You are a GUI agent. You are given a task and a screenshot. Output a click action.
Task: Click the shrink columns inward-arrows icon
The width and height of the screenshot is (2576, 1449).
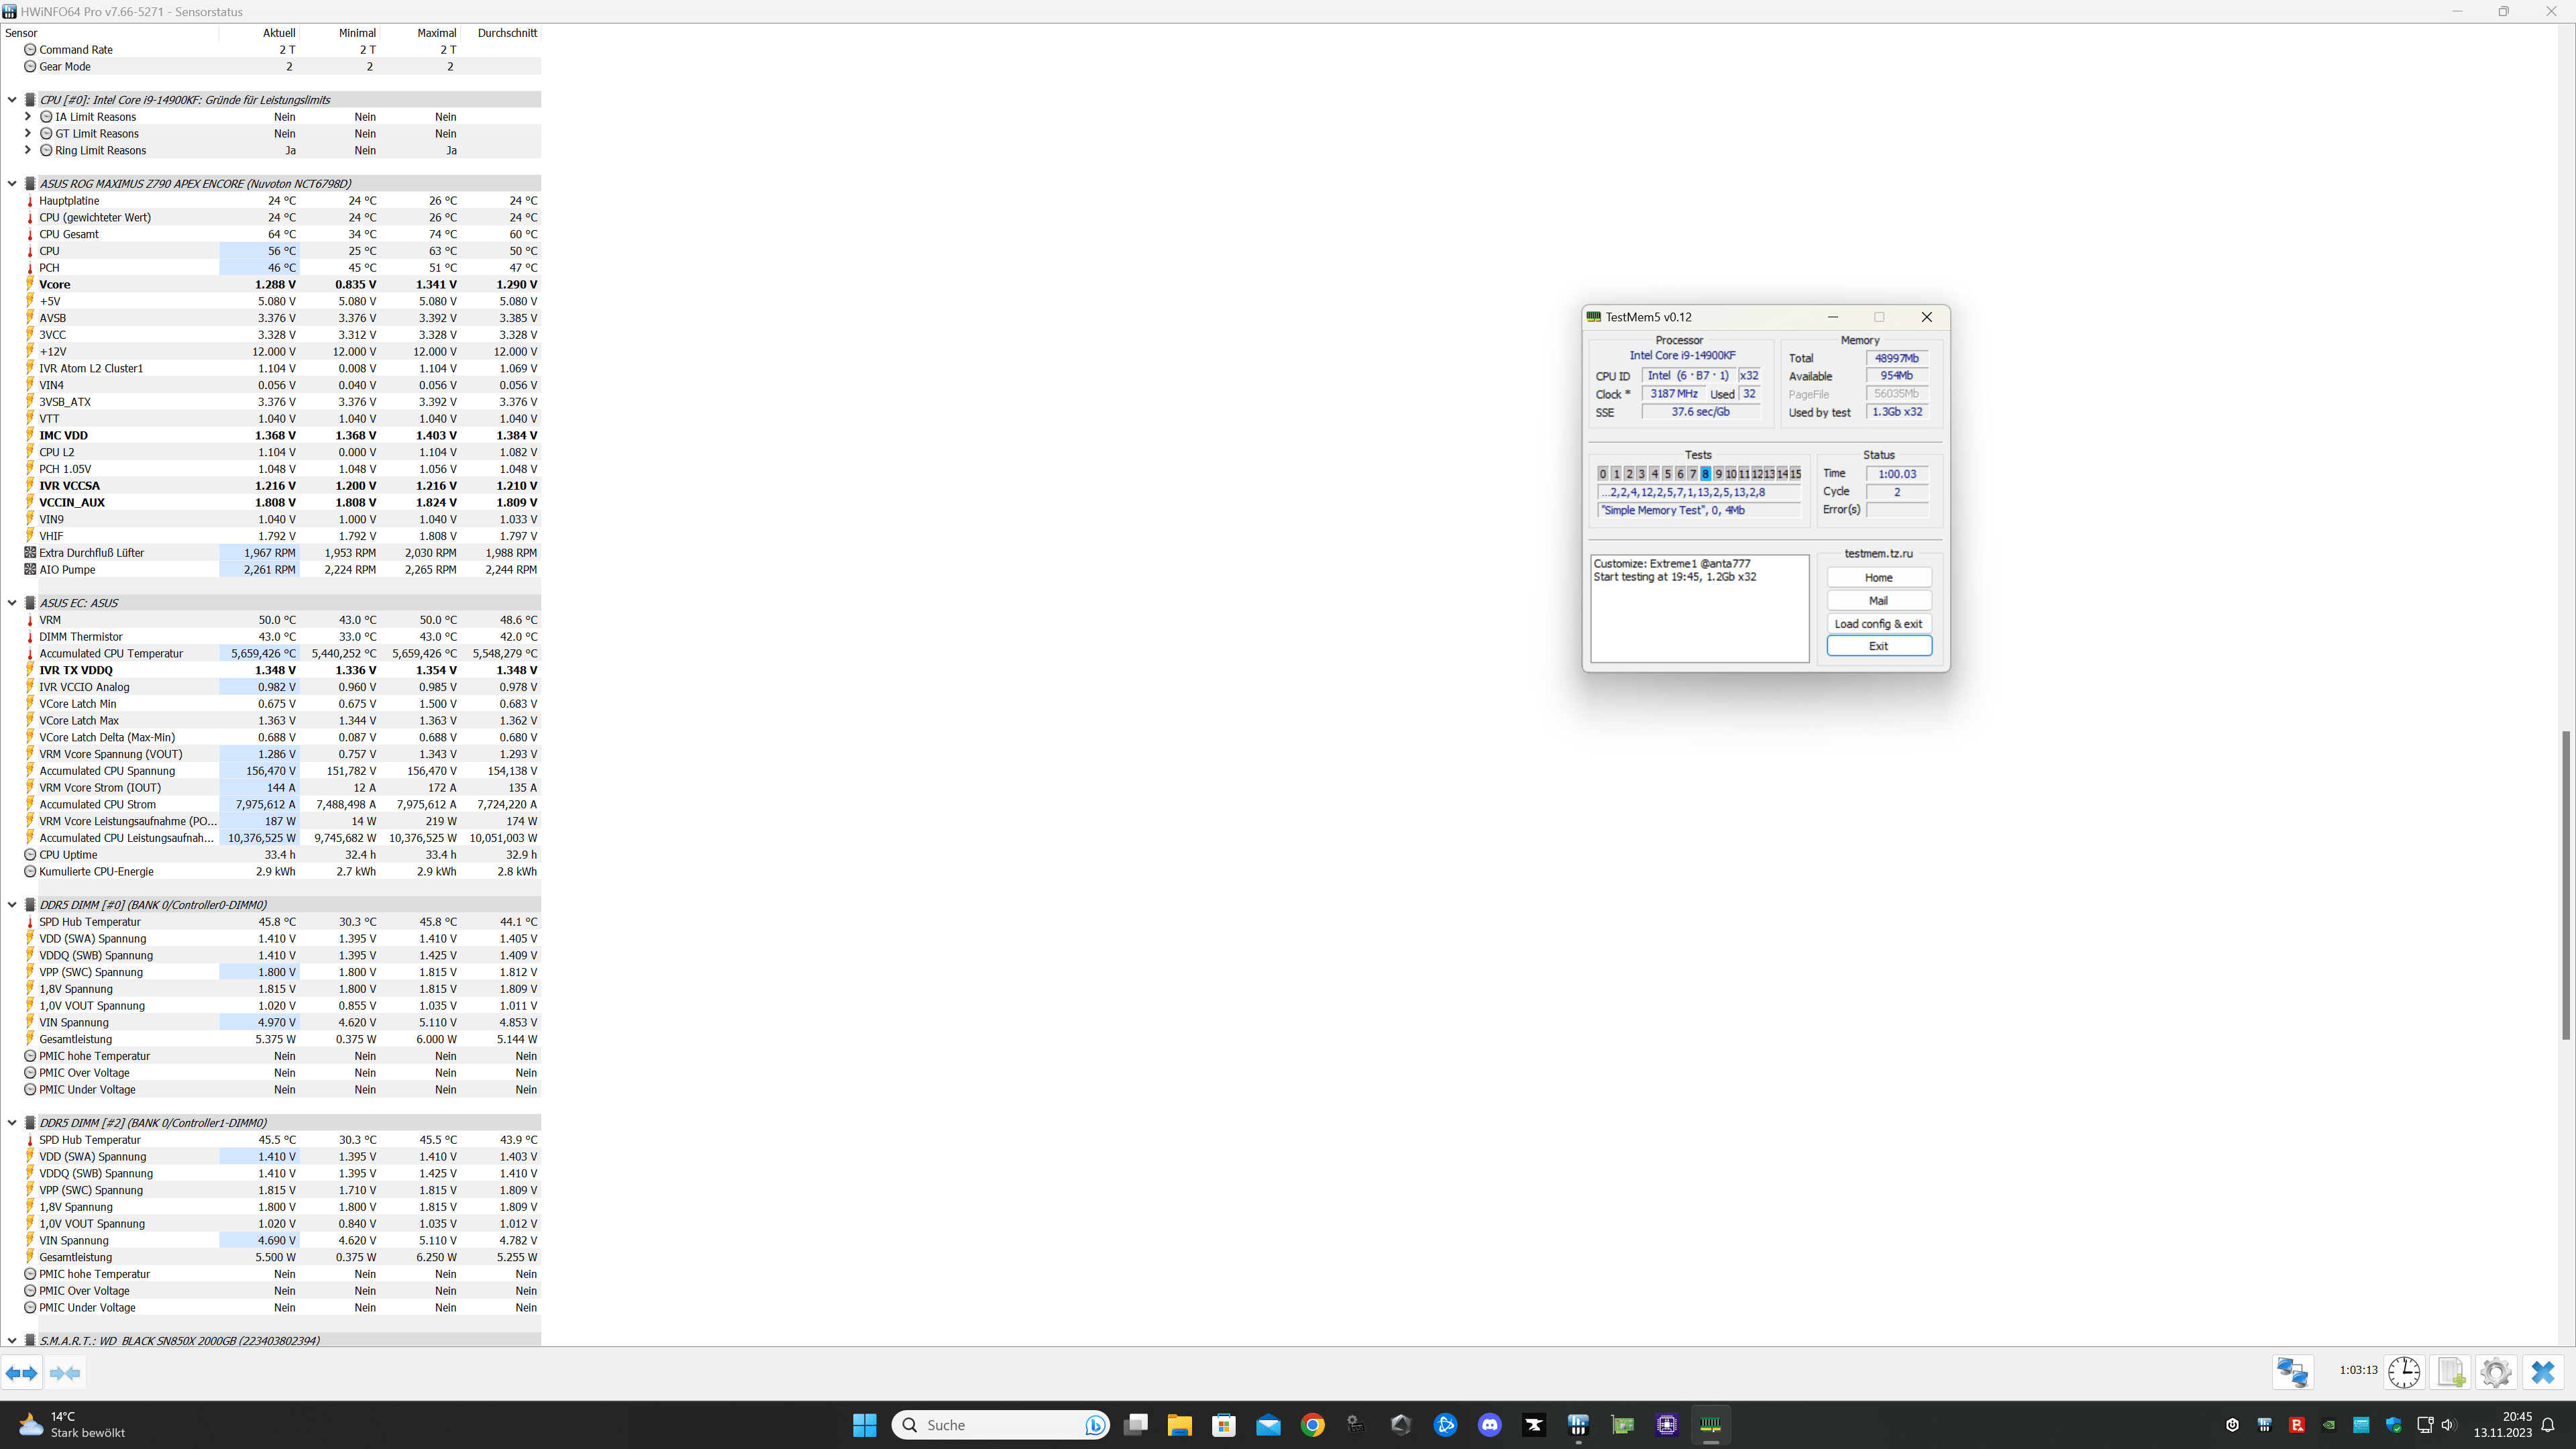click(65, 1373)
